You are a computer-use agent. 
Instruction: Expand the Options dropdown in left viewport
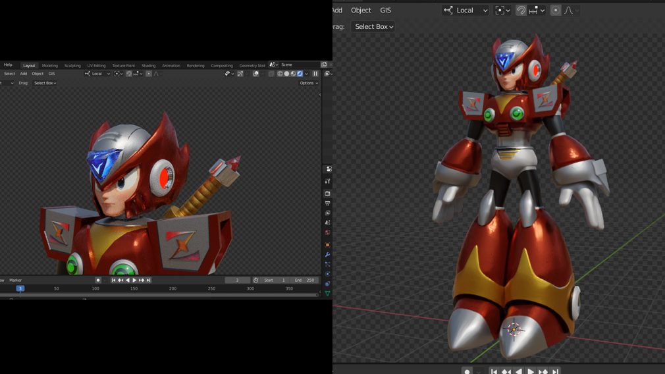click(309, 84)
